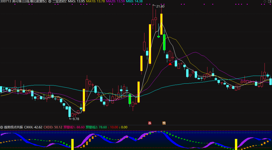Click the orange 榜 event badge
This screenshot has height=150, width=272.
click(x=164, y=123)
